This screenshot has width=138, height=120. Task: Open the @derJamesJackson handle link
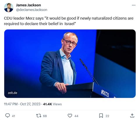tap(32, 10)
